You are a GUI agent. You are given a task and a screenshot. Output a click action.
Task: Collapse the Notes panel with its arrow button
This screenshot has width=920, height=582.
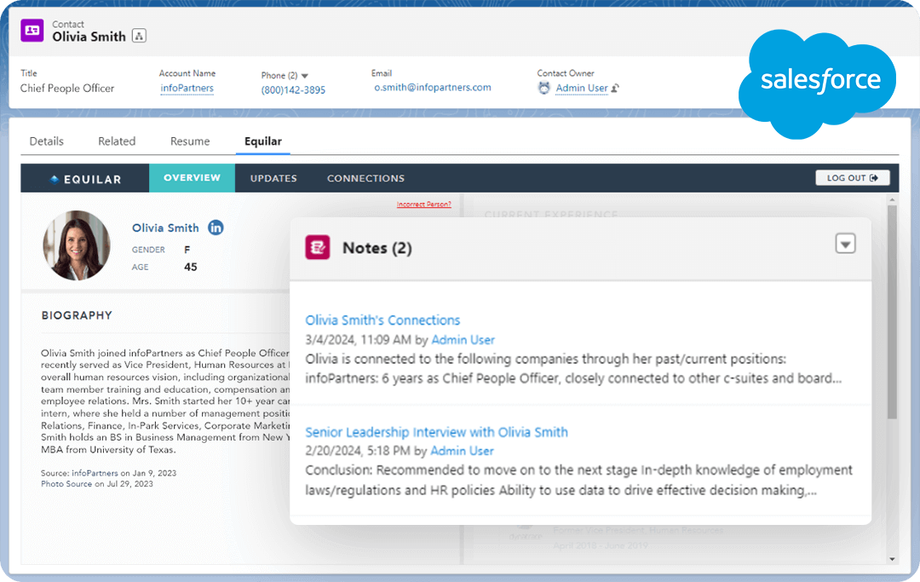845,243
